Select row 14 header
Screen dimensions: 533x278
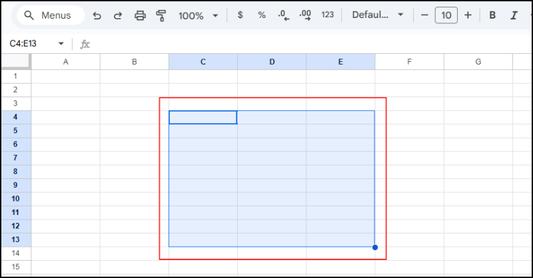coord(16,253)
